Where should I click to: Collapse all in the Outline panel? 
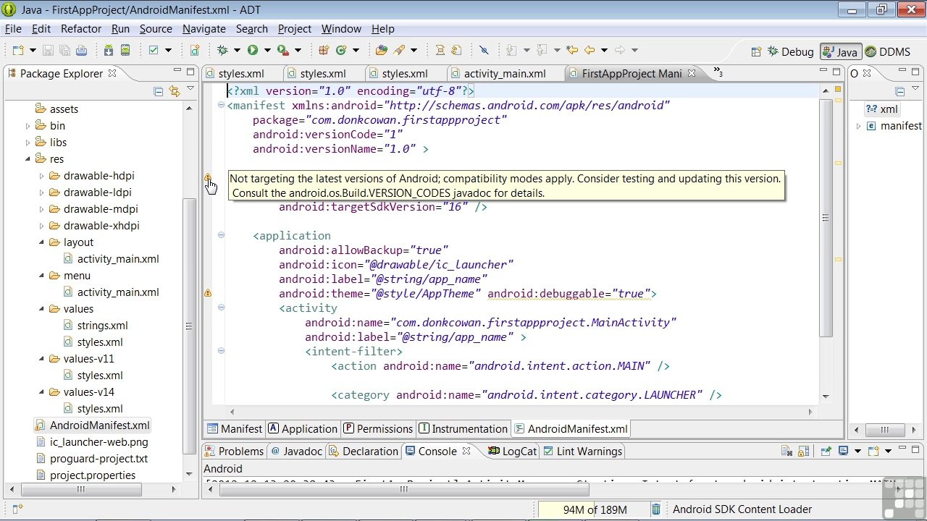click(899, 91)
